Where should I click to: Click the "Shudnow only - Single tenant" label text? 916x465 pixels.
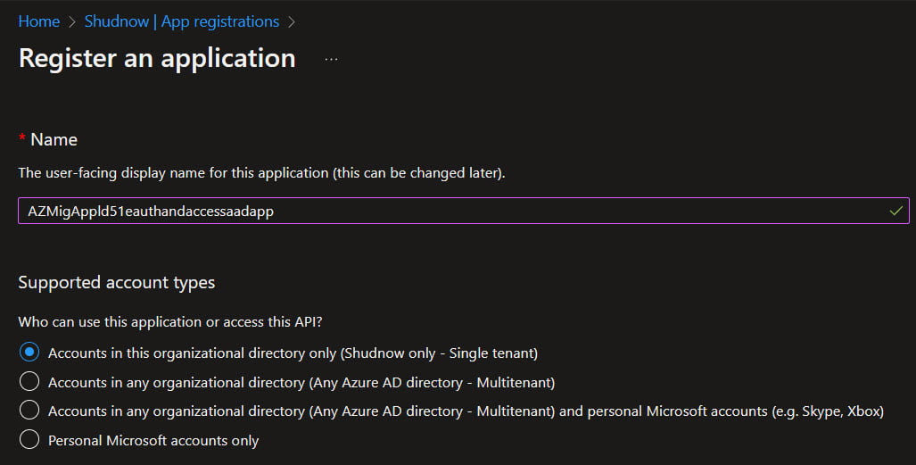pyautogui.click(x=440, y=353)
